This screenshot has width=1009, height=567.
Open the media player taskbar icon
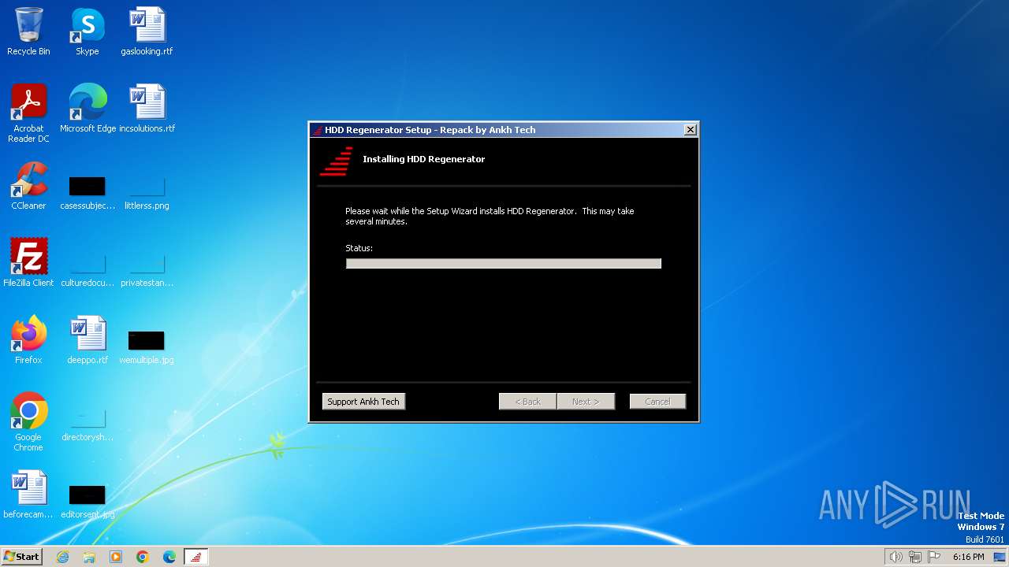116,557
